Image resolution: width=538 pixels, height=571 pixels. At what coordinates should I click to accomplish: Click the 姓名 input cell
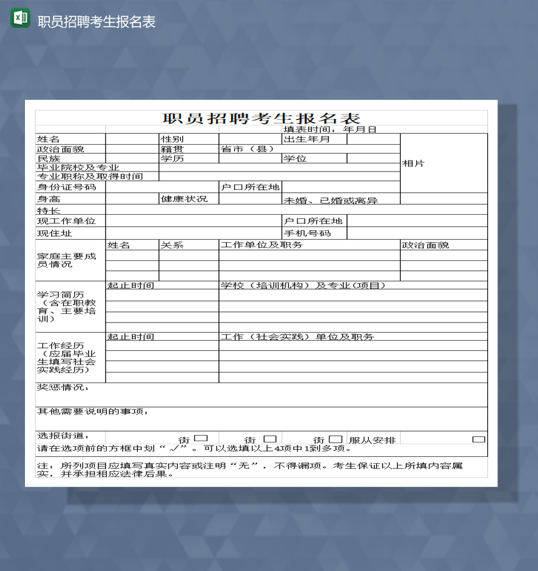click(x=131, y=139)
